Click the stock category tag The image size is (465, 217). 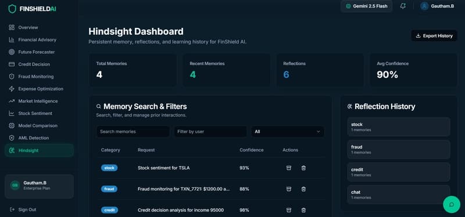point(109,168)
